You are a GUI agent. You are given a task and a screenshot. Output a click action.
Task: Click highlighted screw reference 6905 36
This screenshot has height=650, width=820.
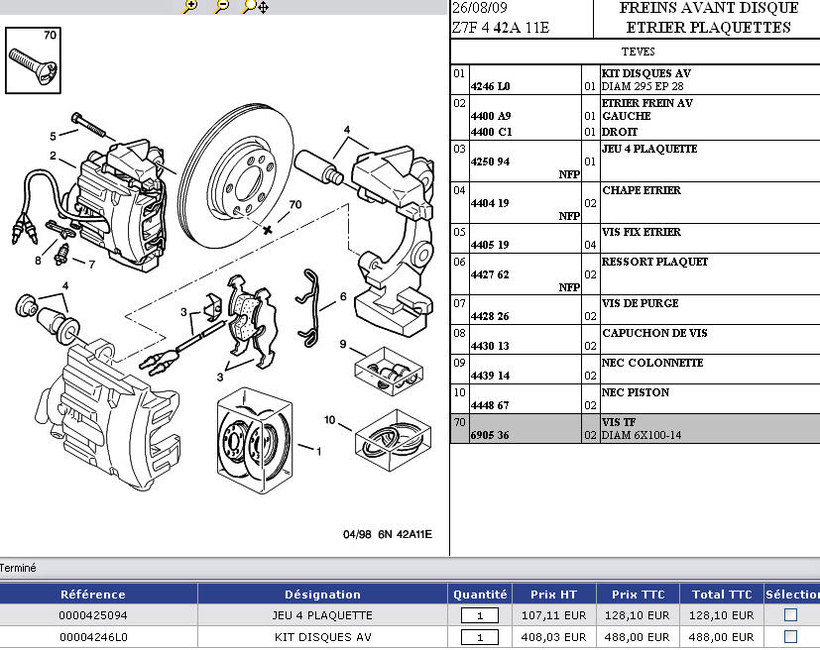click(490, 435)
